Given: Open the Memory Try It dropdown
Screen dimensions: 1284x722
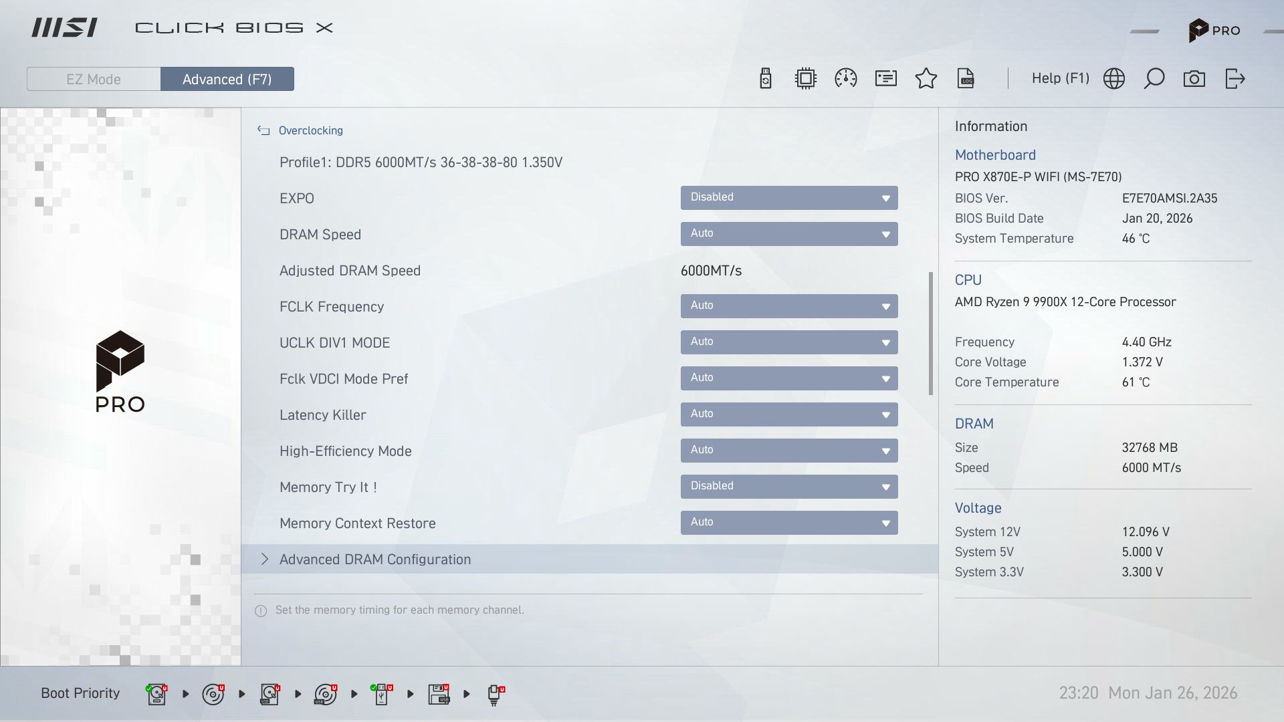Looking at the screenshot, I should click(789, 487).
